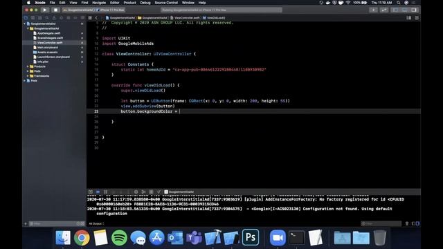Toggle the console pane button
Screen dimensions: 443x249
[x=417, y=223]
